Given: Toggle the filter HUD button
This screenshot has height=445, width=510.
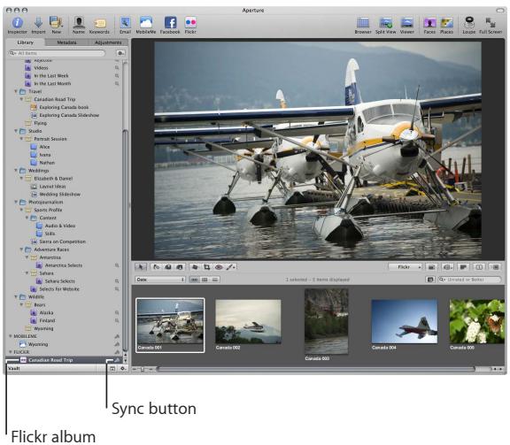Looking at the screenshot, I should (x=430, y=280).
